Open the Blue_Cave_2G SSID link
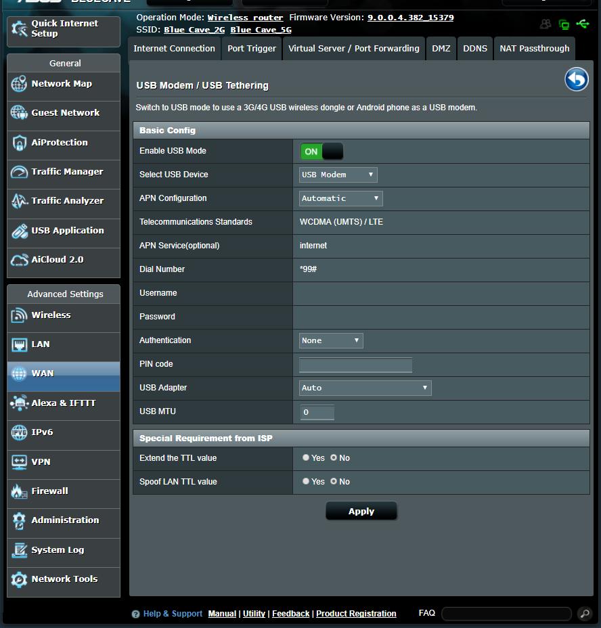Screen dimensions: 601x628 194,30
